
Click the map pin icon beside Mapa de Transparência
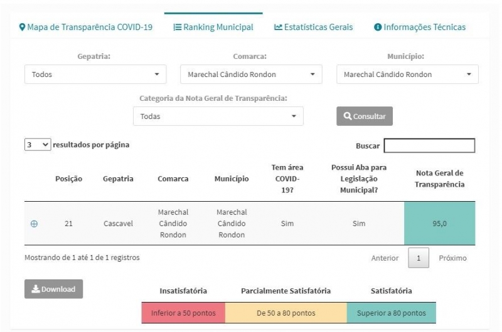click(x=22, y=27)
